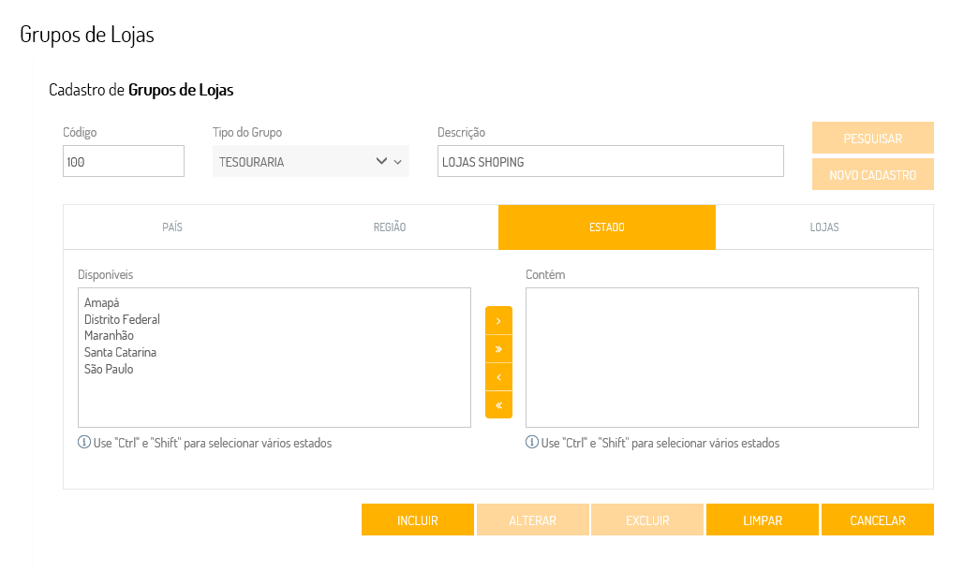Click the Pesquisar button
This screenshot has width=979, height=571.
872,138
